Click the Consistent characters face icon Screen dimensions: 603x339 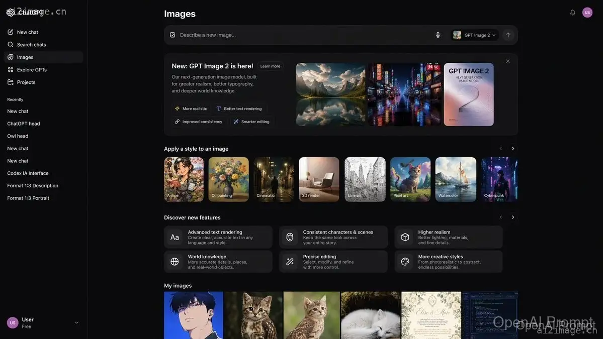290,237
